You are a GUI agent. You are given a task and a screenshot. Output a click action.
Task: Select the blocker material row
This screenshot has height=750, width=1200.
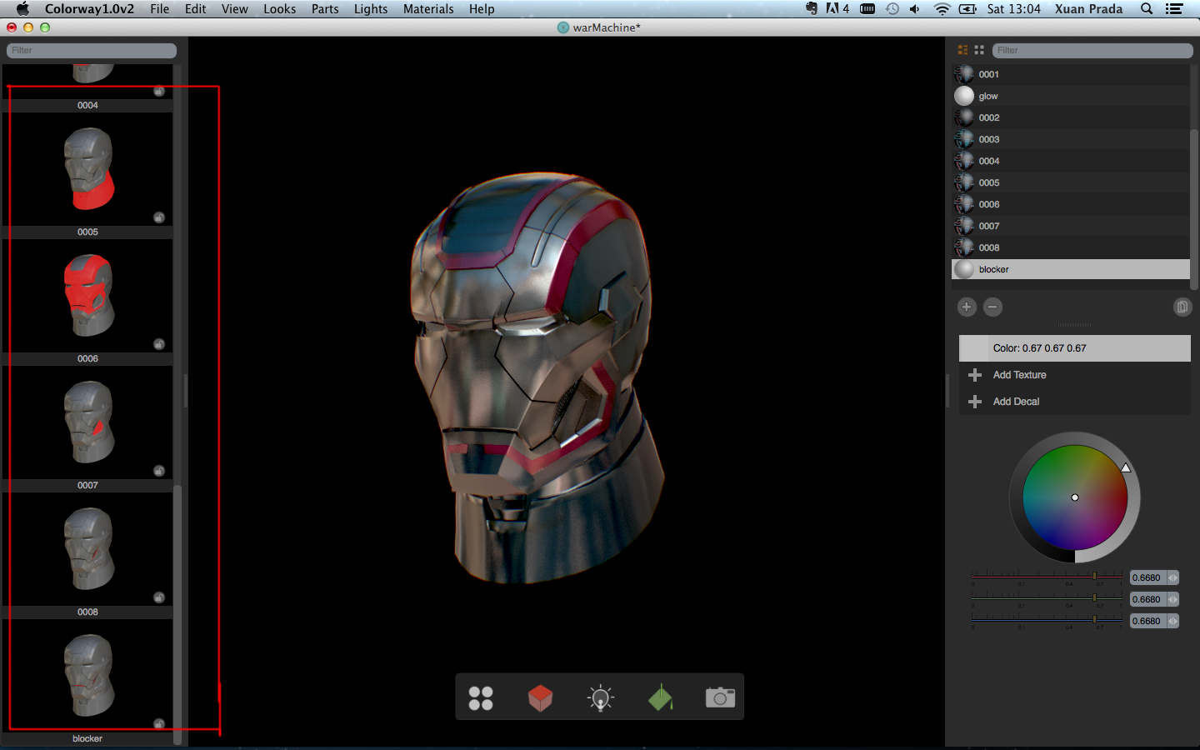pos(1071,269)
